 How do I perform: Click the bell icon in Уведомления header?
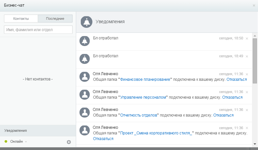pyautogui.click(x=87, y=22)
